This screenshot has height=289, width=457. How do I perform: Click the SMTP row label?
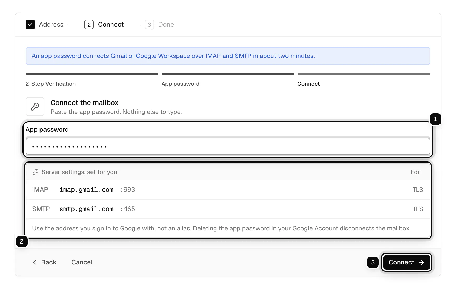(41, 209)
